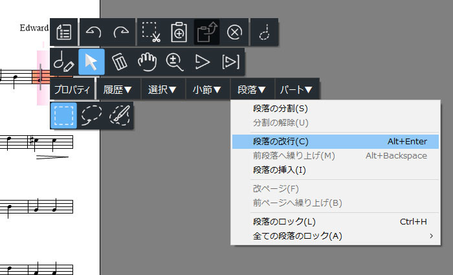Select the hand pan tool
The width and height of the screenshot is (453, 275).
(147, 62)
